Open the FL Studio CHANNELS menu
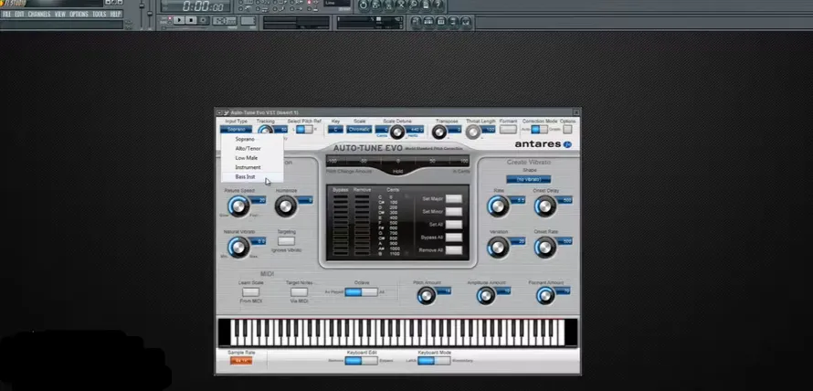 click(x=39, y=14)
